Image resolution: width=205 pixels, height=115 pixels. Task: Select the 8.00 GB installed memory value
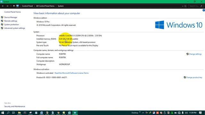[x=69, y=39]
